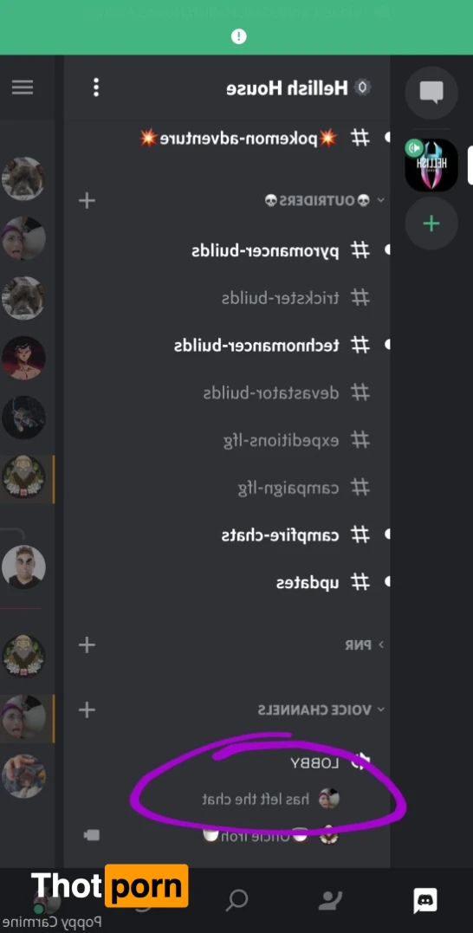Open the direct messages chat bubble icon
Screen dimensions: 473x933
(x=431, y=92)
